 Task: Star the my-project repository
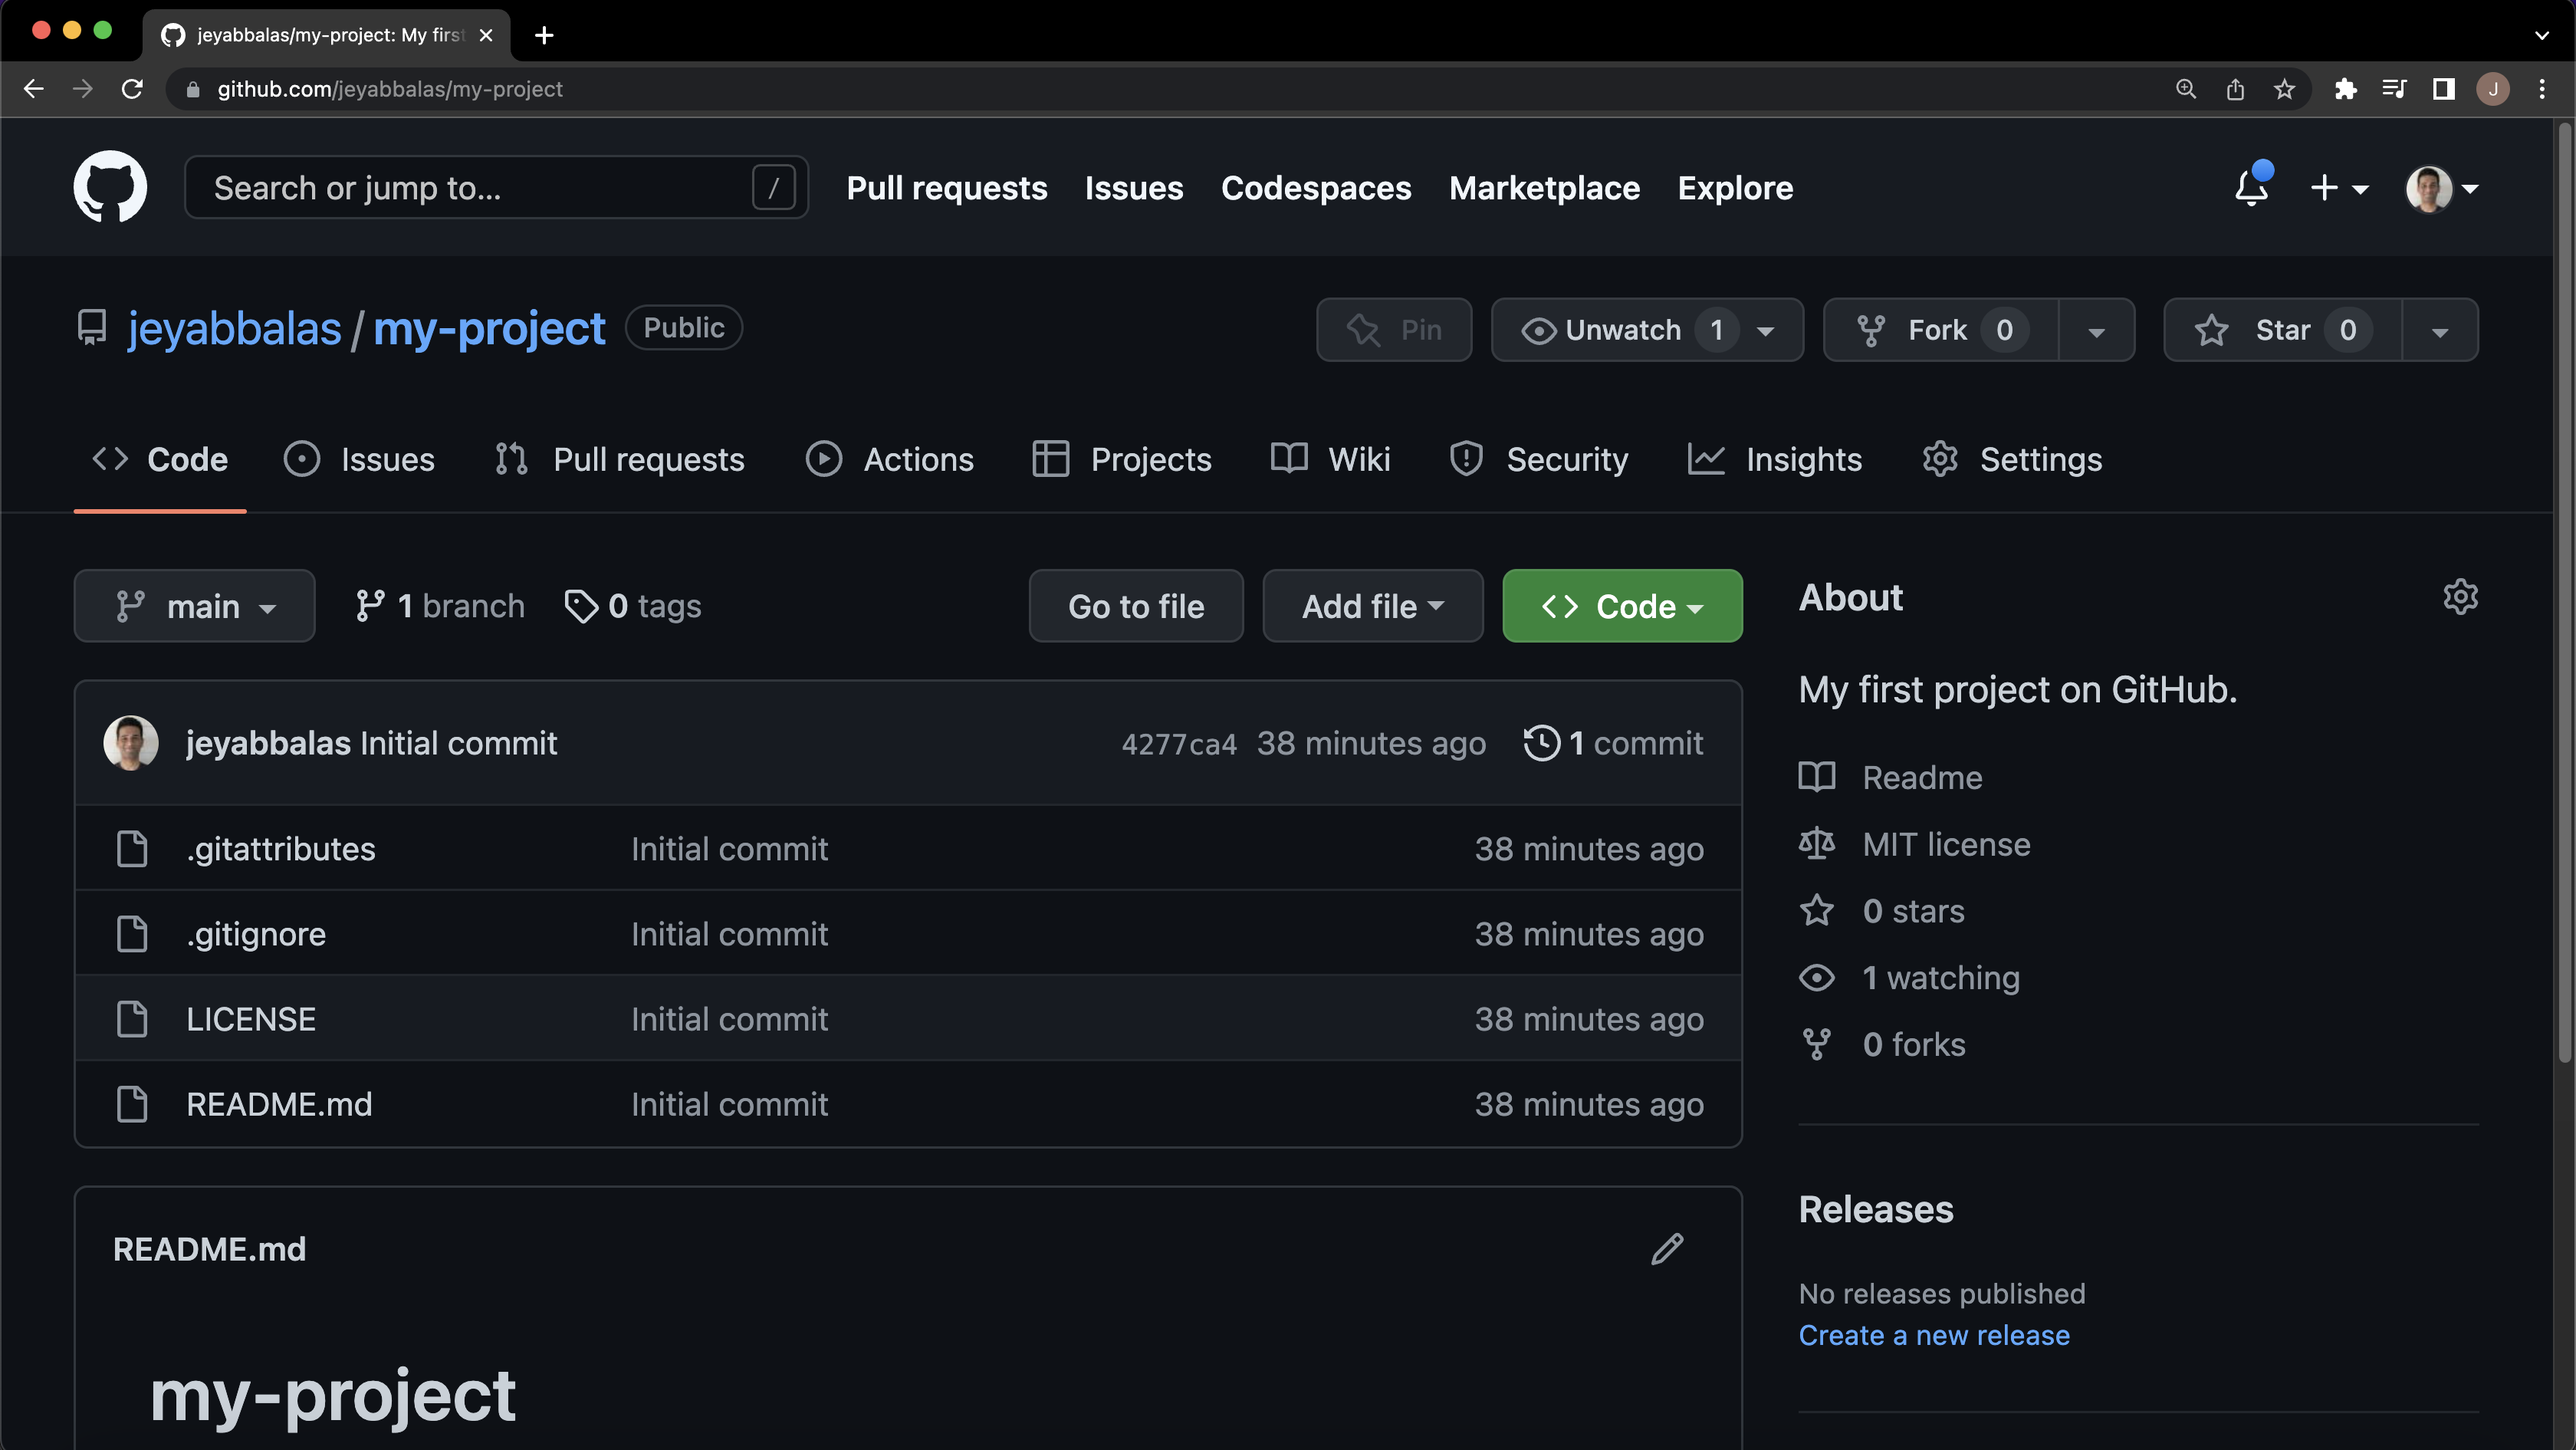point(2283,330)
